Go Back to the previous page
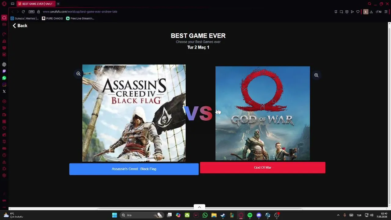The width and height of the screenshot is (391, 220). [20, 26]
